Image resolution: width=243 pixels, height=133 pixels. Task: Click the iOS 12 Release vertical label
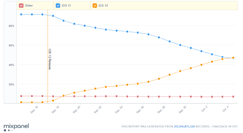click(x=50, y=59)
